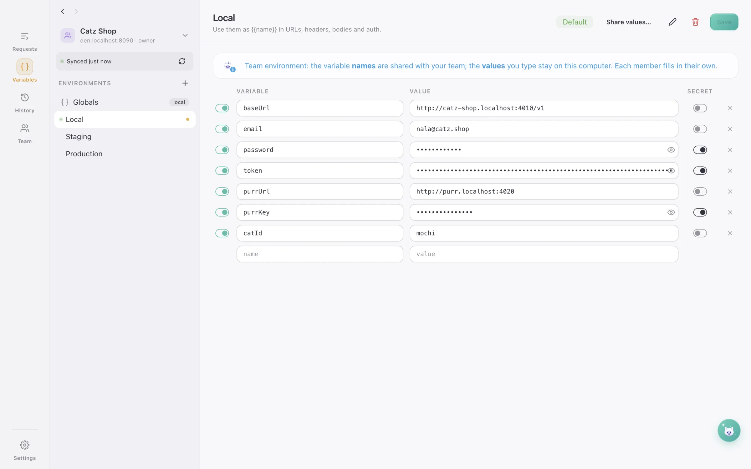Disable the token variable toggle
The image size is (751, 469).
[x=222, y=171]
